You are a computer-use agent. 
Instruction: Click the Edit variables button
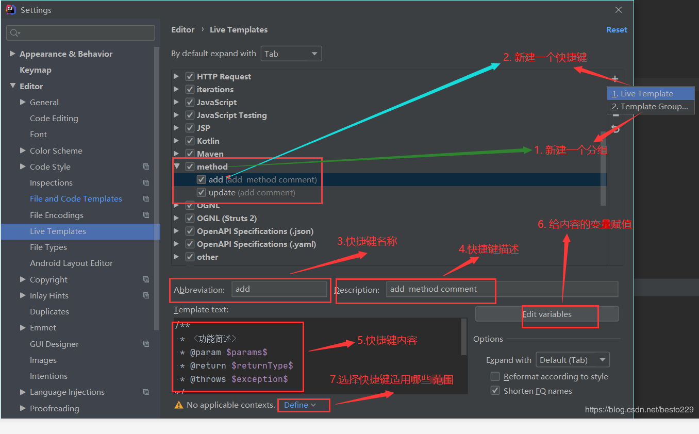tap(547, 314)
